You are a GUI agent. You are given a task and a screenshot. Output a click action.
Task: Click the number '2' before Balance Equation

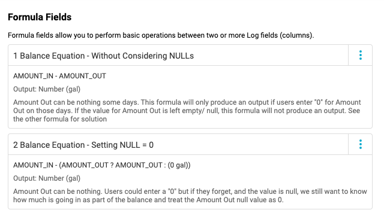[16, 145]
